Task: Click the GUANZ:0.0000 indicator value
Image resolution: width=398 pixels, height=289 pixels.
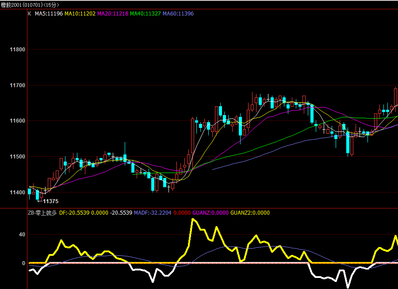Action: (x=210, y=213)
